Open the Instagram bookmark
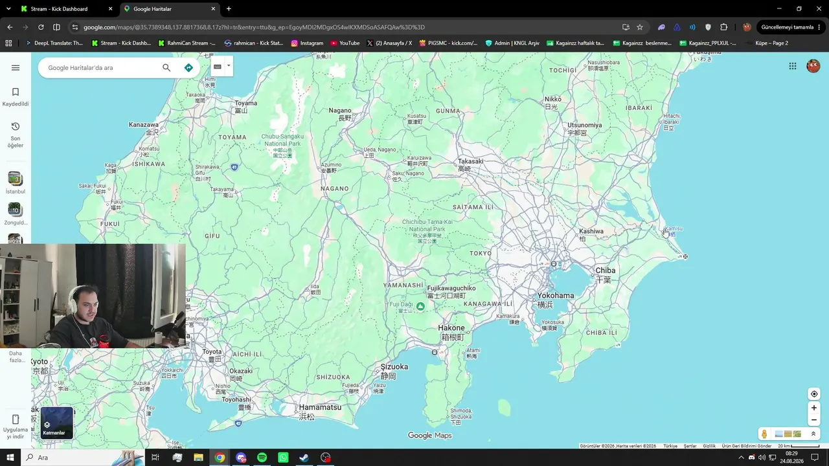 [307, 43]
